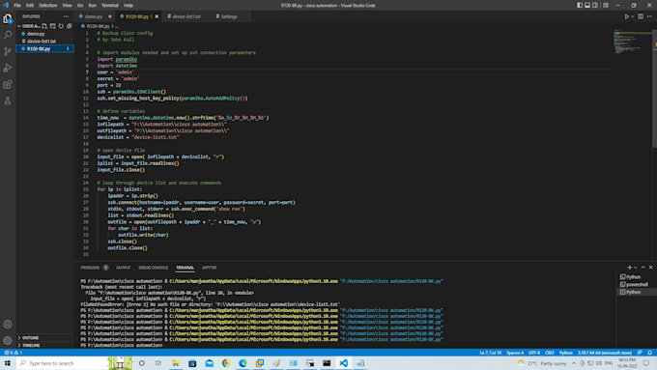Open the File menu

pyautogui.click(x=17, y=6)
